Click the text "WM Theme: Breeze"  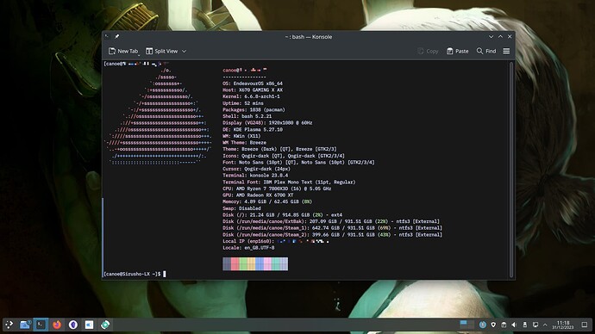(244, 142)
